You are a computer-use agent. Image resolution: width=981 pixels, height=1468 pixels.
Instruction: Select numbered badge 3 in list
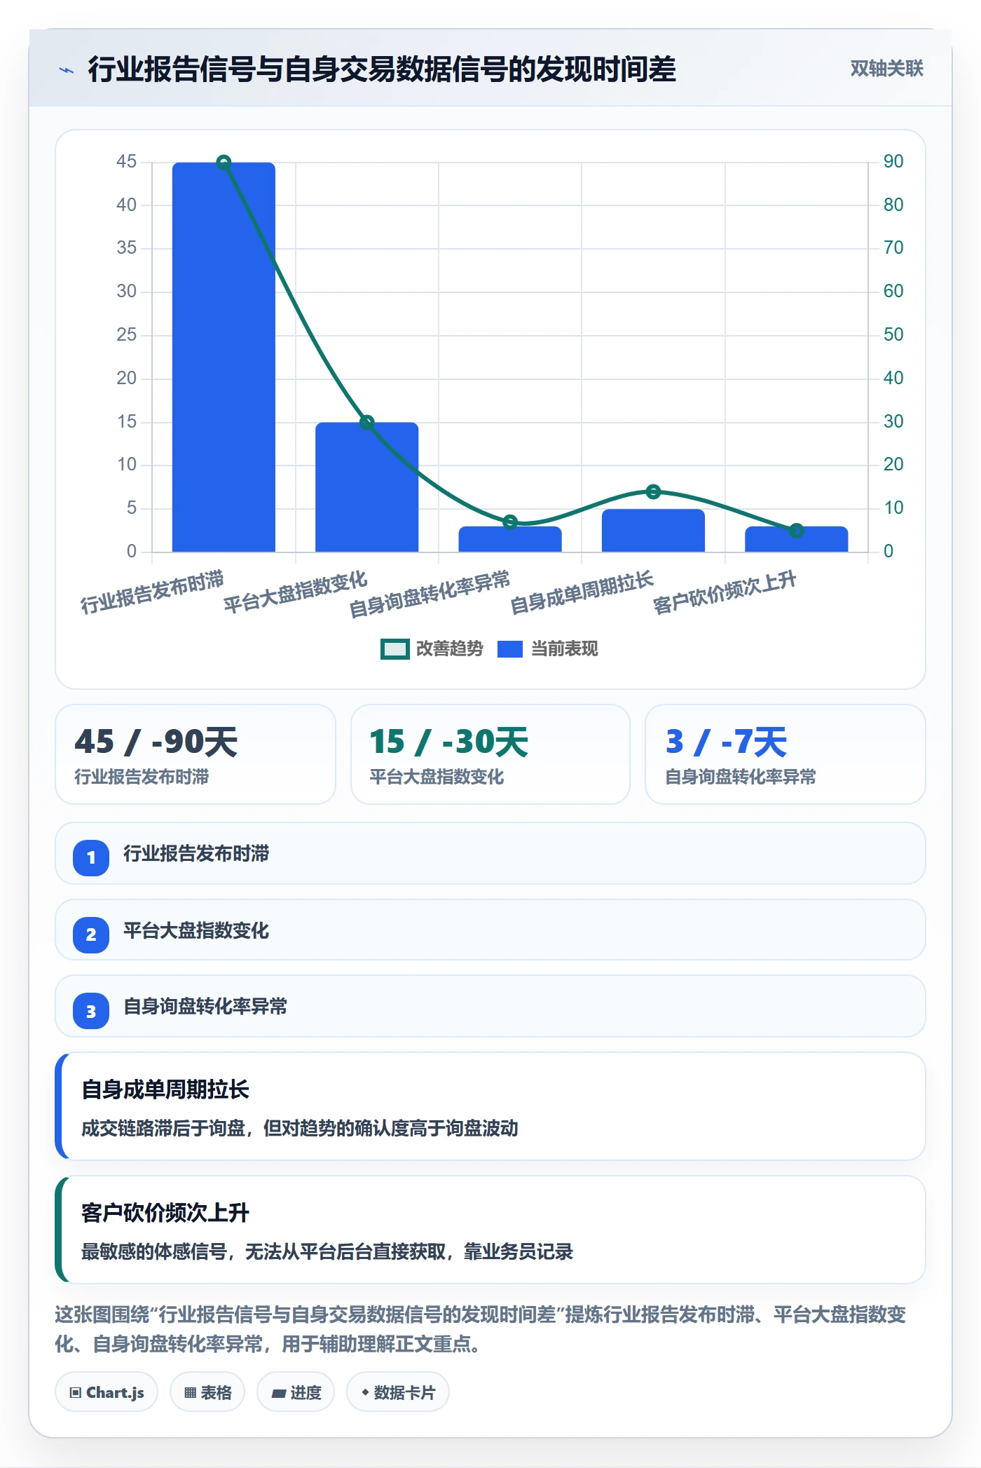pyautogui.click(x=91, y=1011)
